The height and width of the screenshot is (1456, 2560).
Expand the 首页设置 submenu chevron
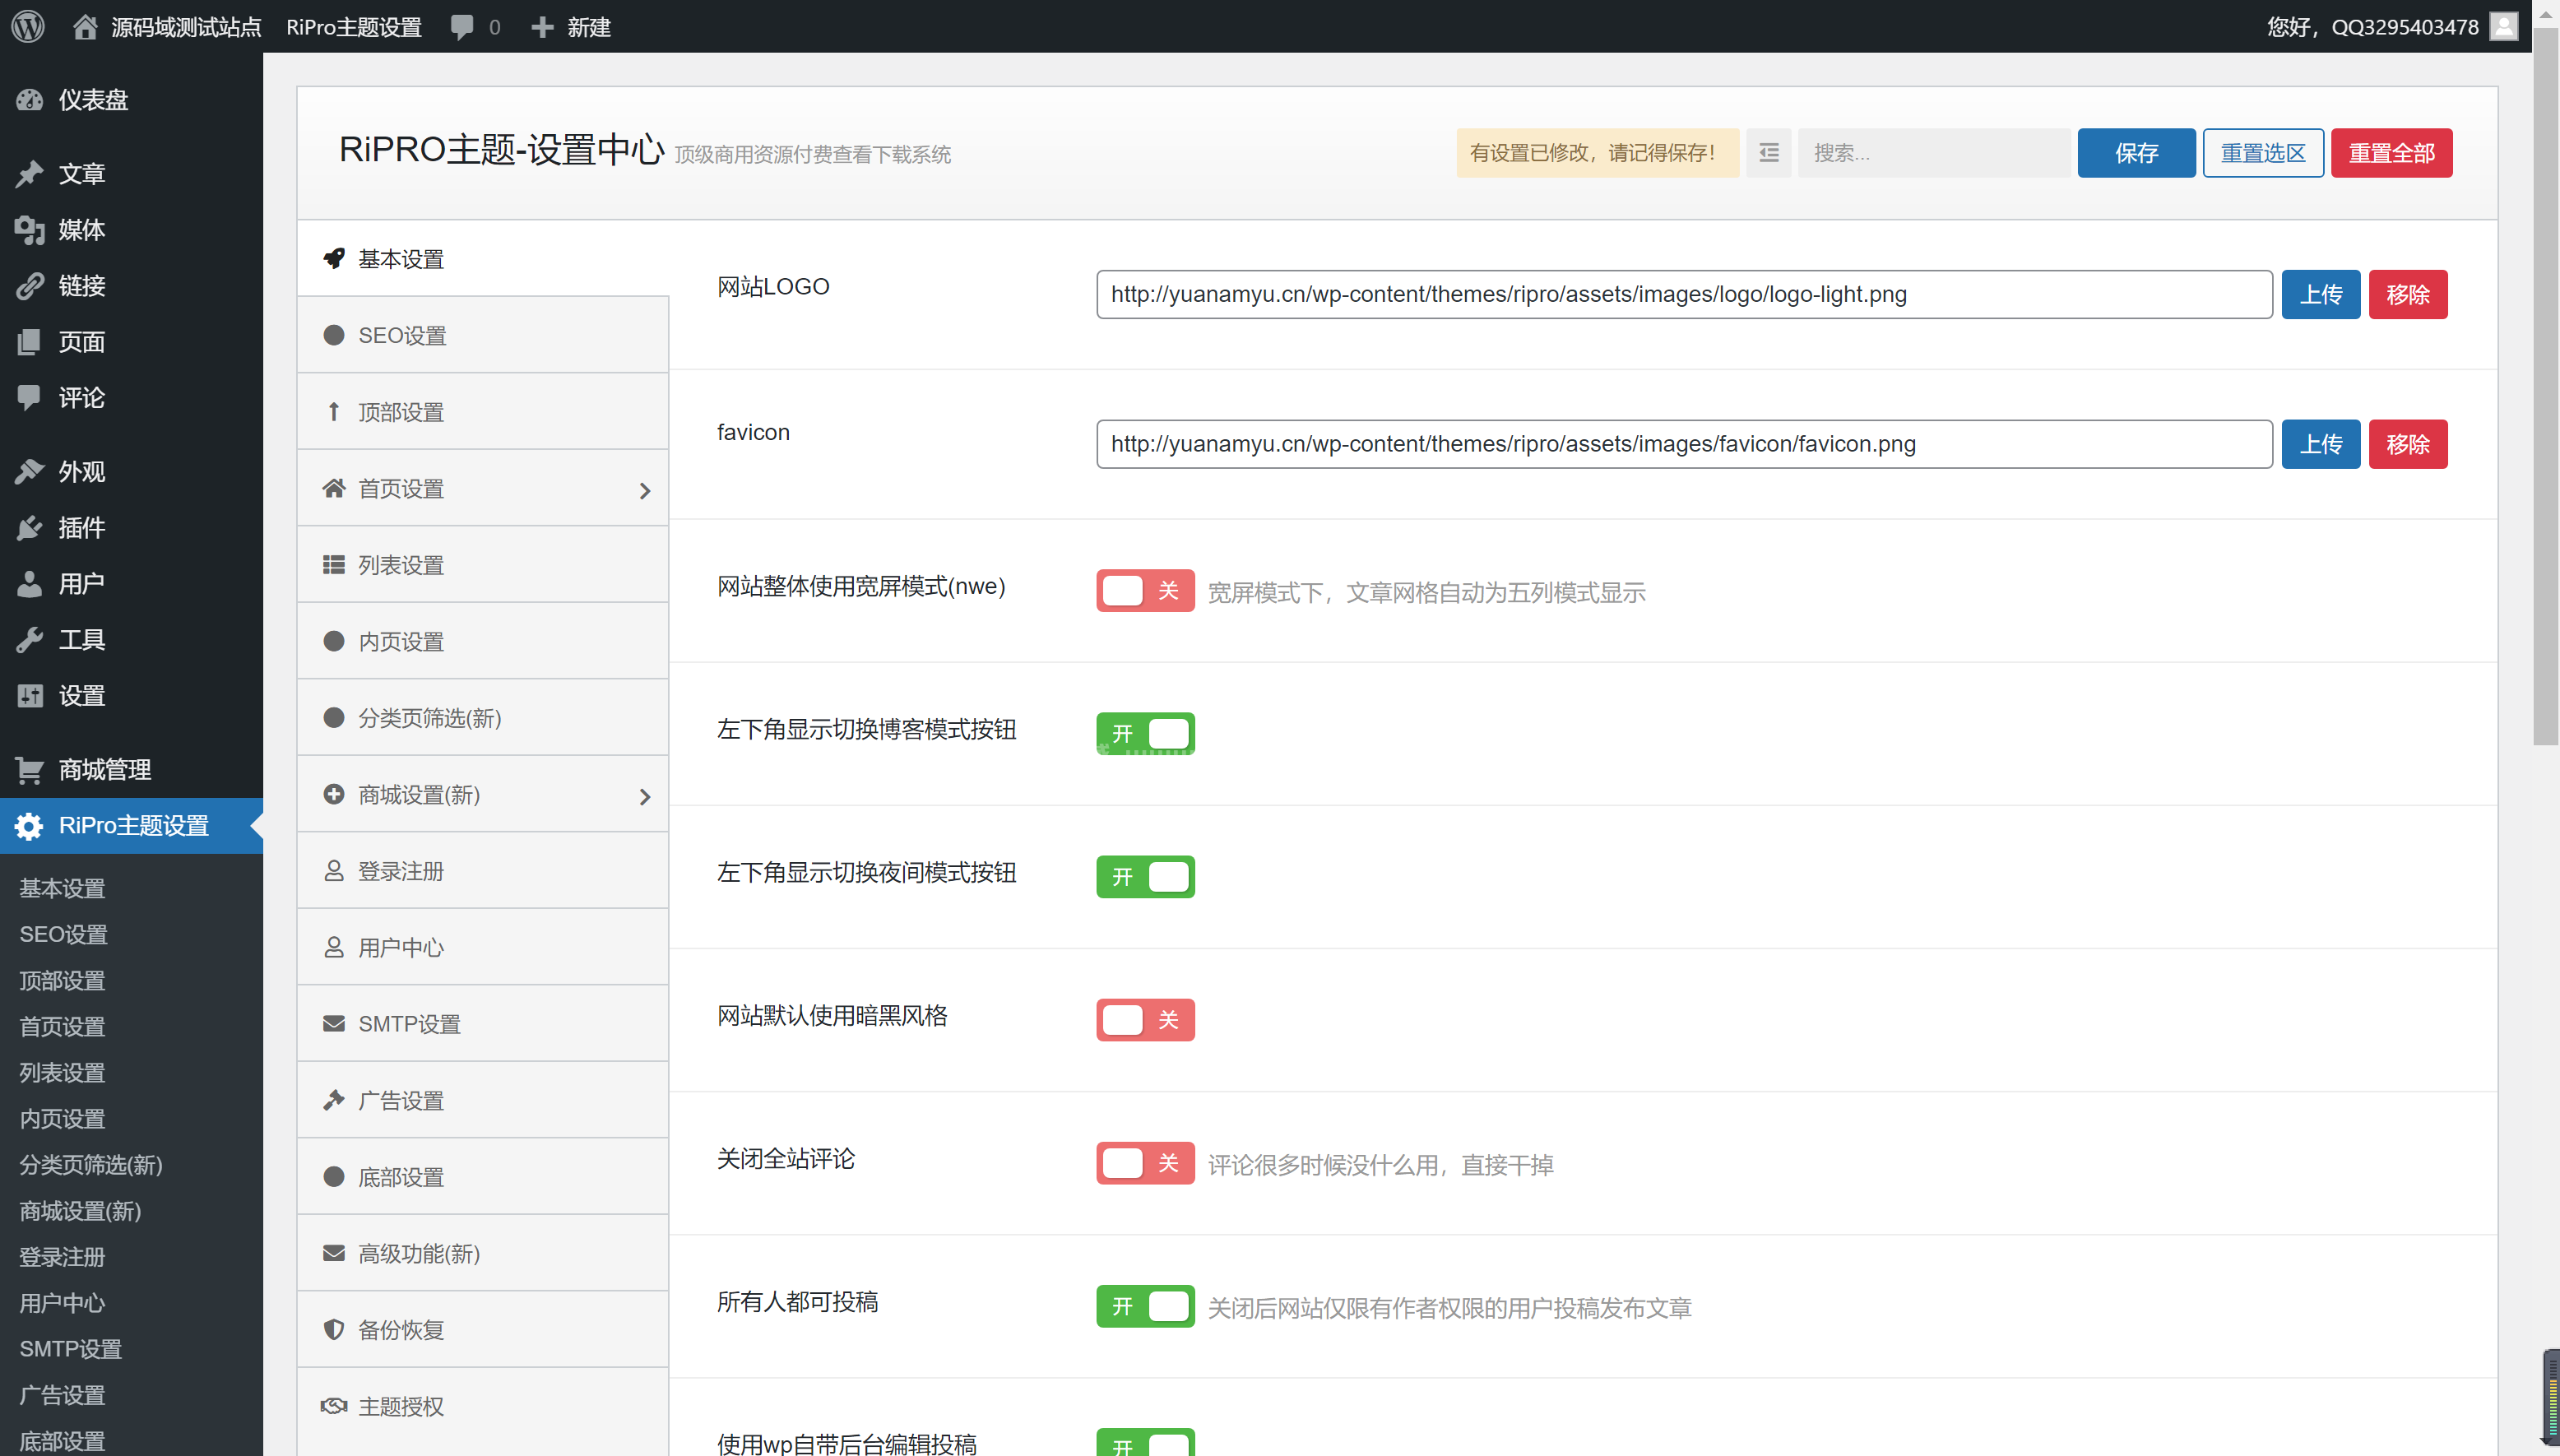644,491
